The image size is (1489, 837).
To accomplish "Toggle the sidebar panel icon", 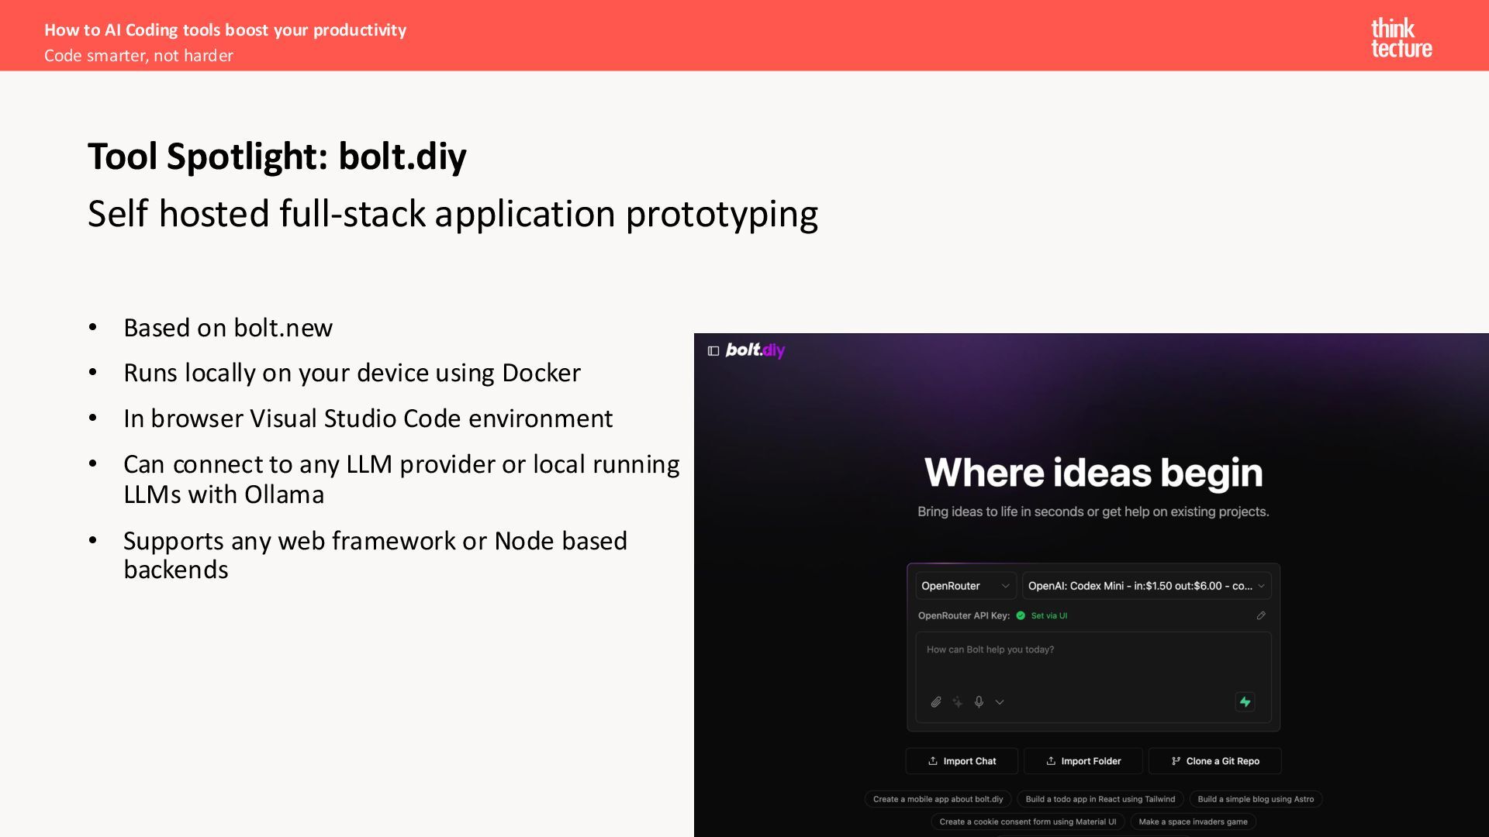I will (713, 351).
